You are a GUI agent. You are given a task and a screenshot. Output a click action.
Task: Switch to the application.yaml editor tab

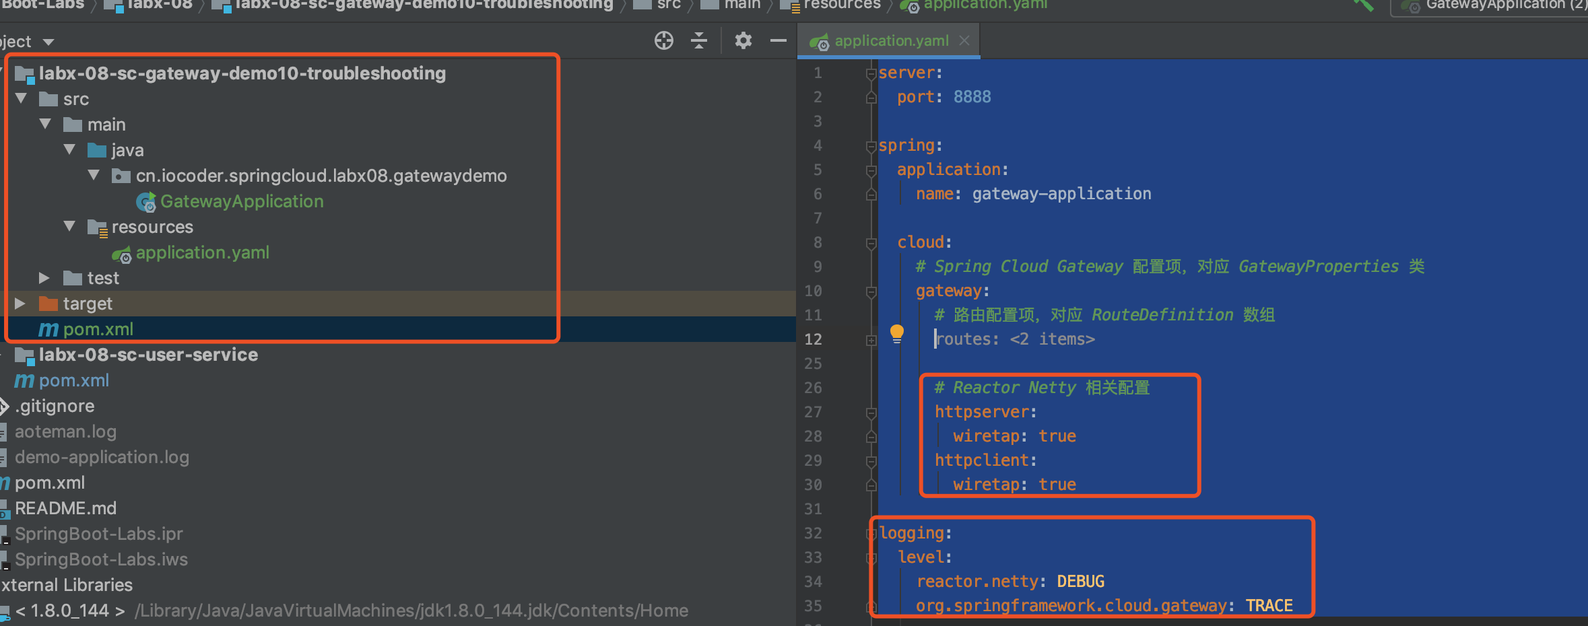[890, 41]
